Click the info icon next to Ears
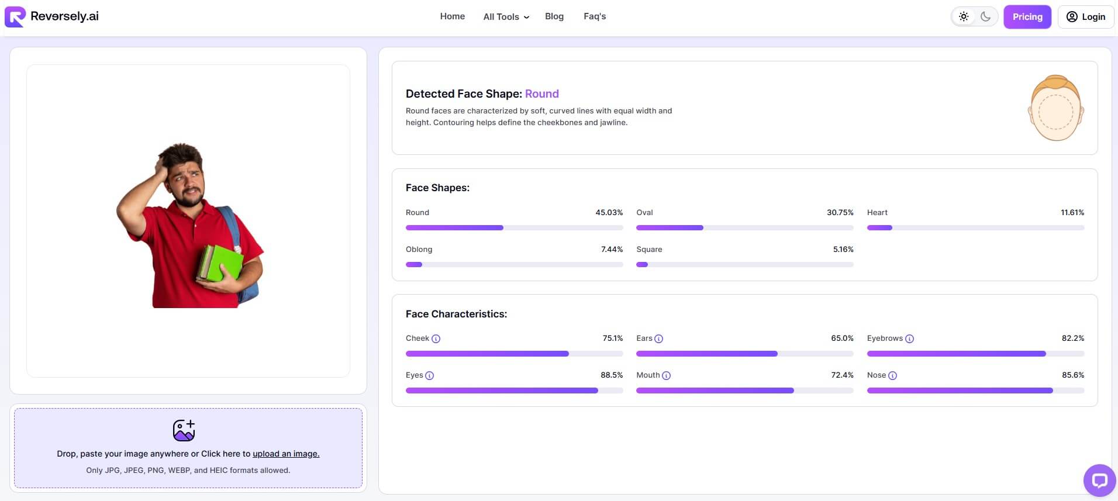The width and height of the screenshot is (1118, 501). click(658, 339)
